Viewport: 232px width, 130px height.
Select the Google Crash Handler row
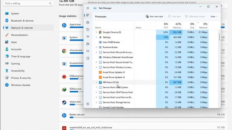[x=151, y=107]
